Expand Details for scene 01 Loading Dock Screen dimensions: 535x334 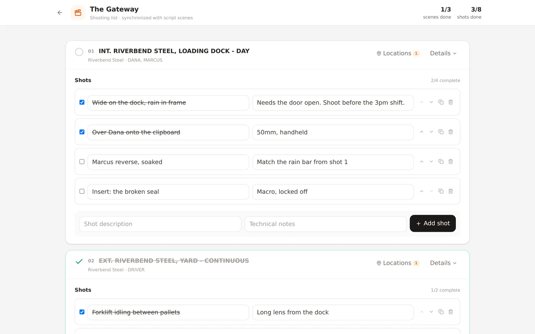[443, 53]
